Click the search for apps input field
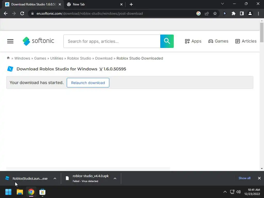Screen dimensions: 264x198 click(x=112, y=41)
